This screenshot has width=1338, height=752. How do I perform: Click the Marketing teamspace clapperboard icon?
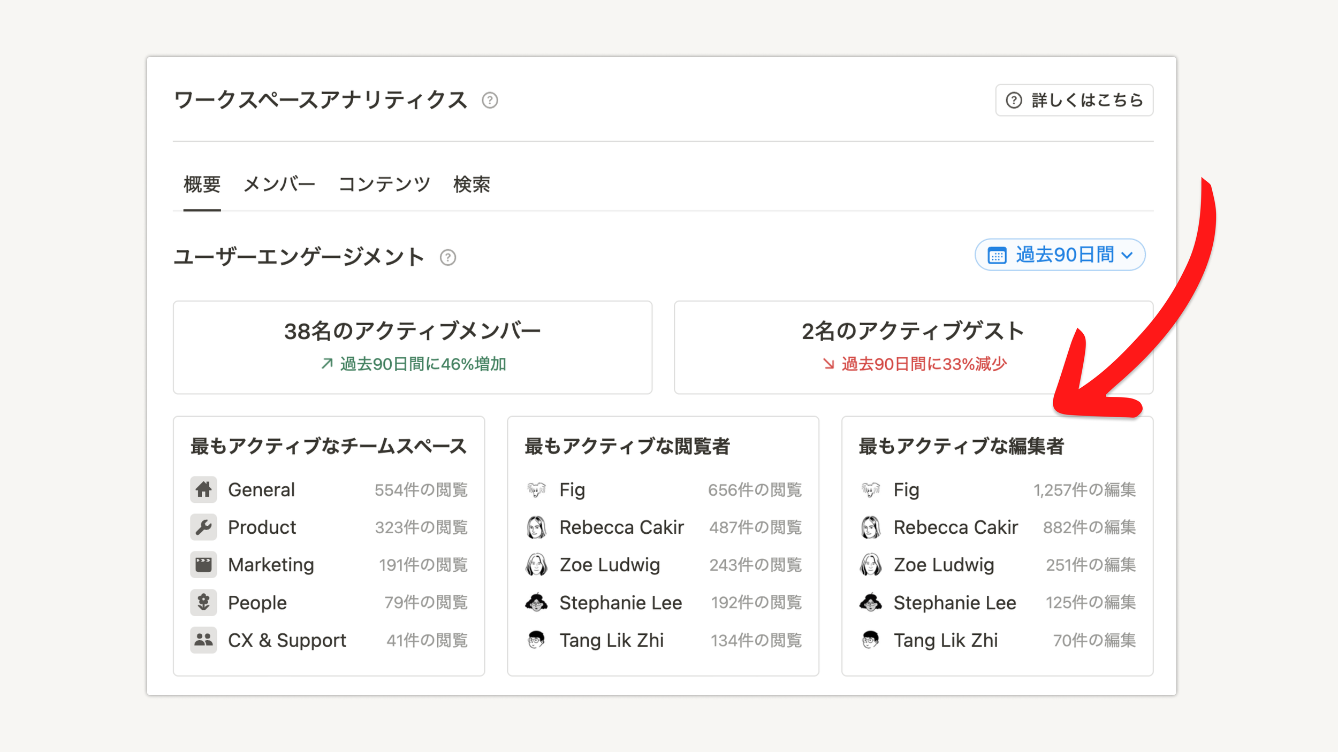point(203,565)
